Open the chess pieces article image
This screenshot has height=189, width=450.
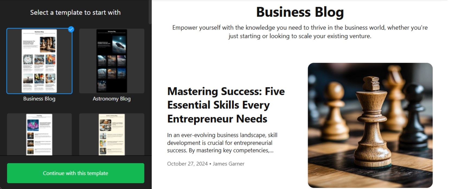[371, 125]
